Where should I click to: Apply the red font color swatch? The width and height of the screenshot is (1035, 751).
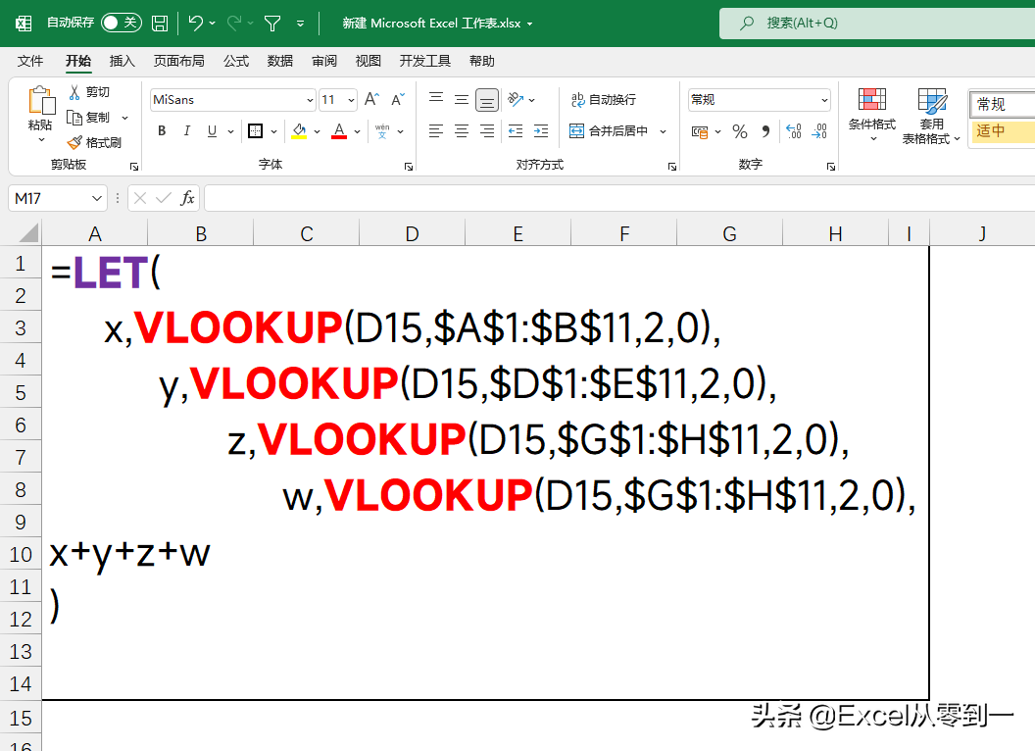point(339,130)
